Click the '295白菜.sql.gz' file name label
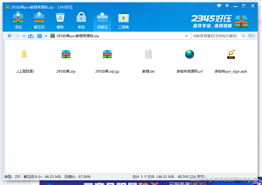 [x=107, y=71]
